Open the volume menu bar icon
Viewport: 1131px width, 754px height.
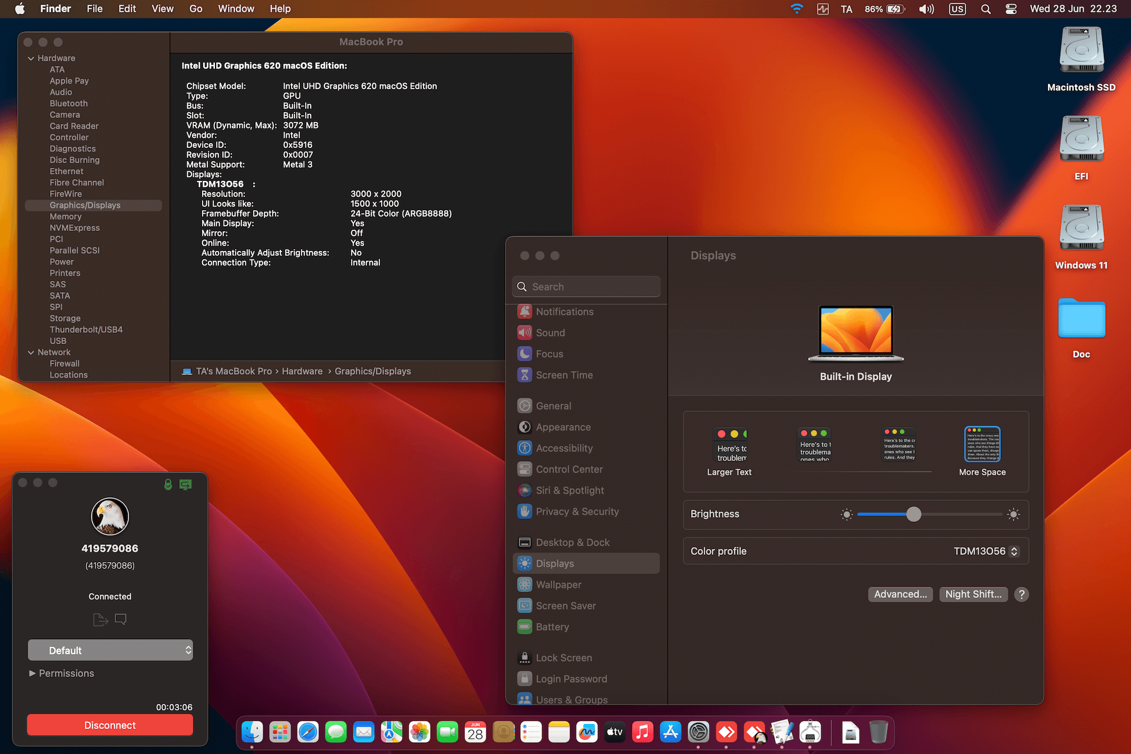tap(927, 9)
